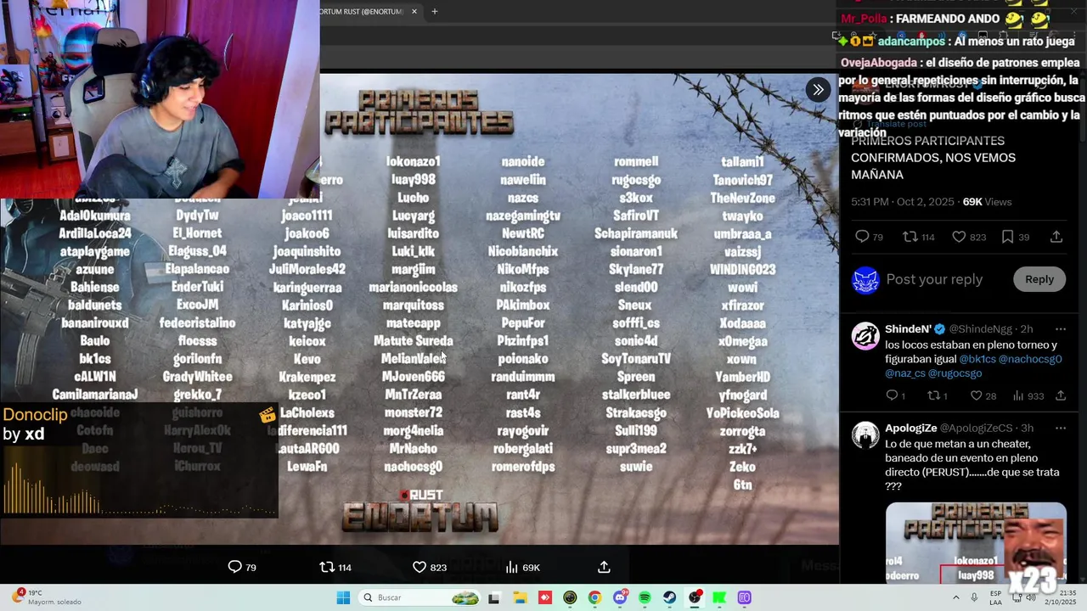This screenshot has height=611, width=1087.
Task: Repost the main post showing 114 reposts
Action: coord(918,237)
